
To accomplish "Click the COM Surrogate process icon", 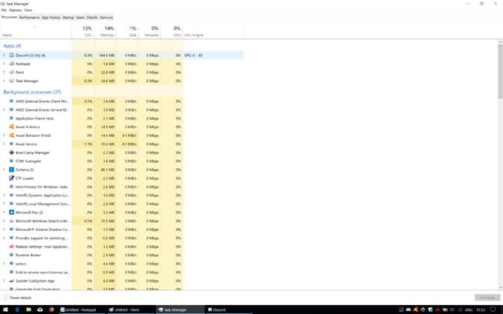I will tap(11, 161).
